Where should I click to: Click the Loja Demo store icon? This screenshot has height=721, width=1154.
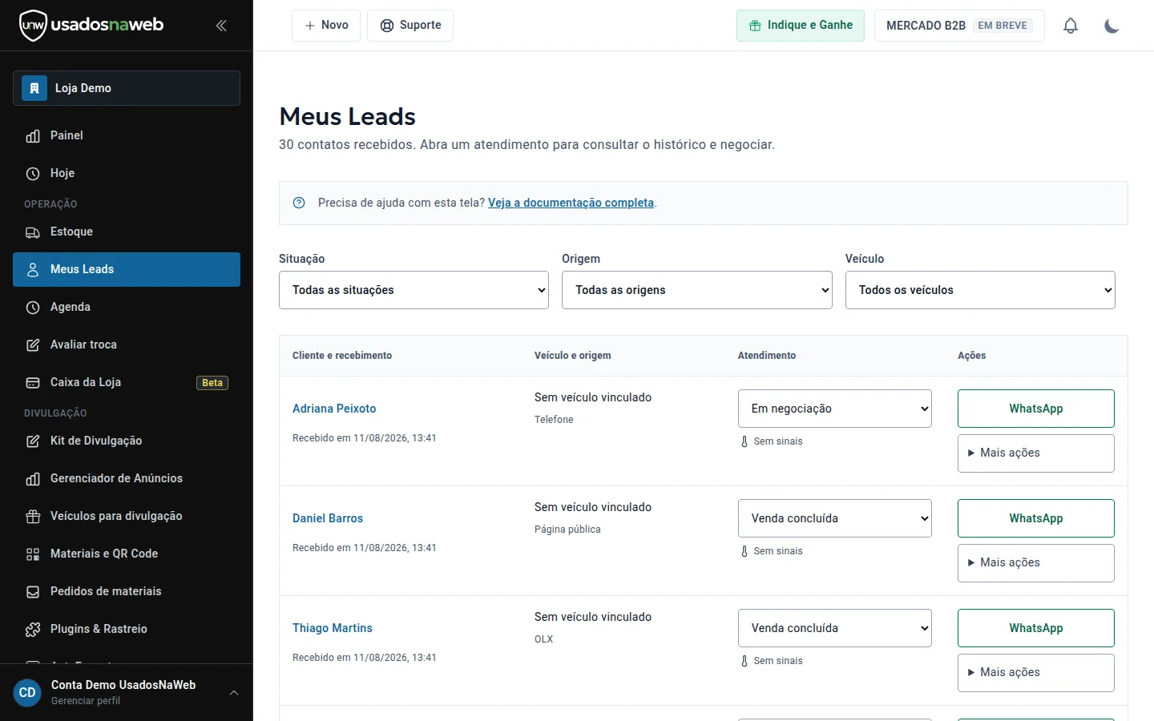tap(34, 88)
